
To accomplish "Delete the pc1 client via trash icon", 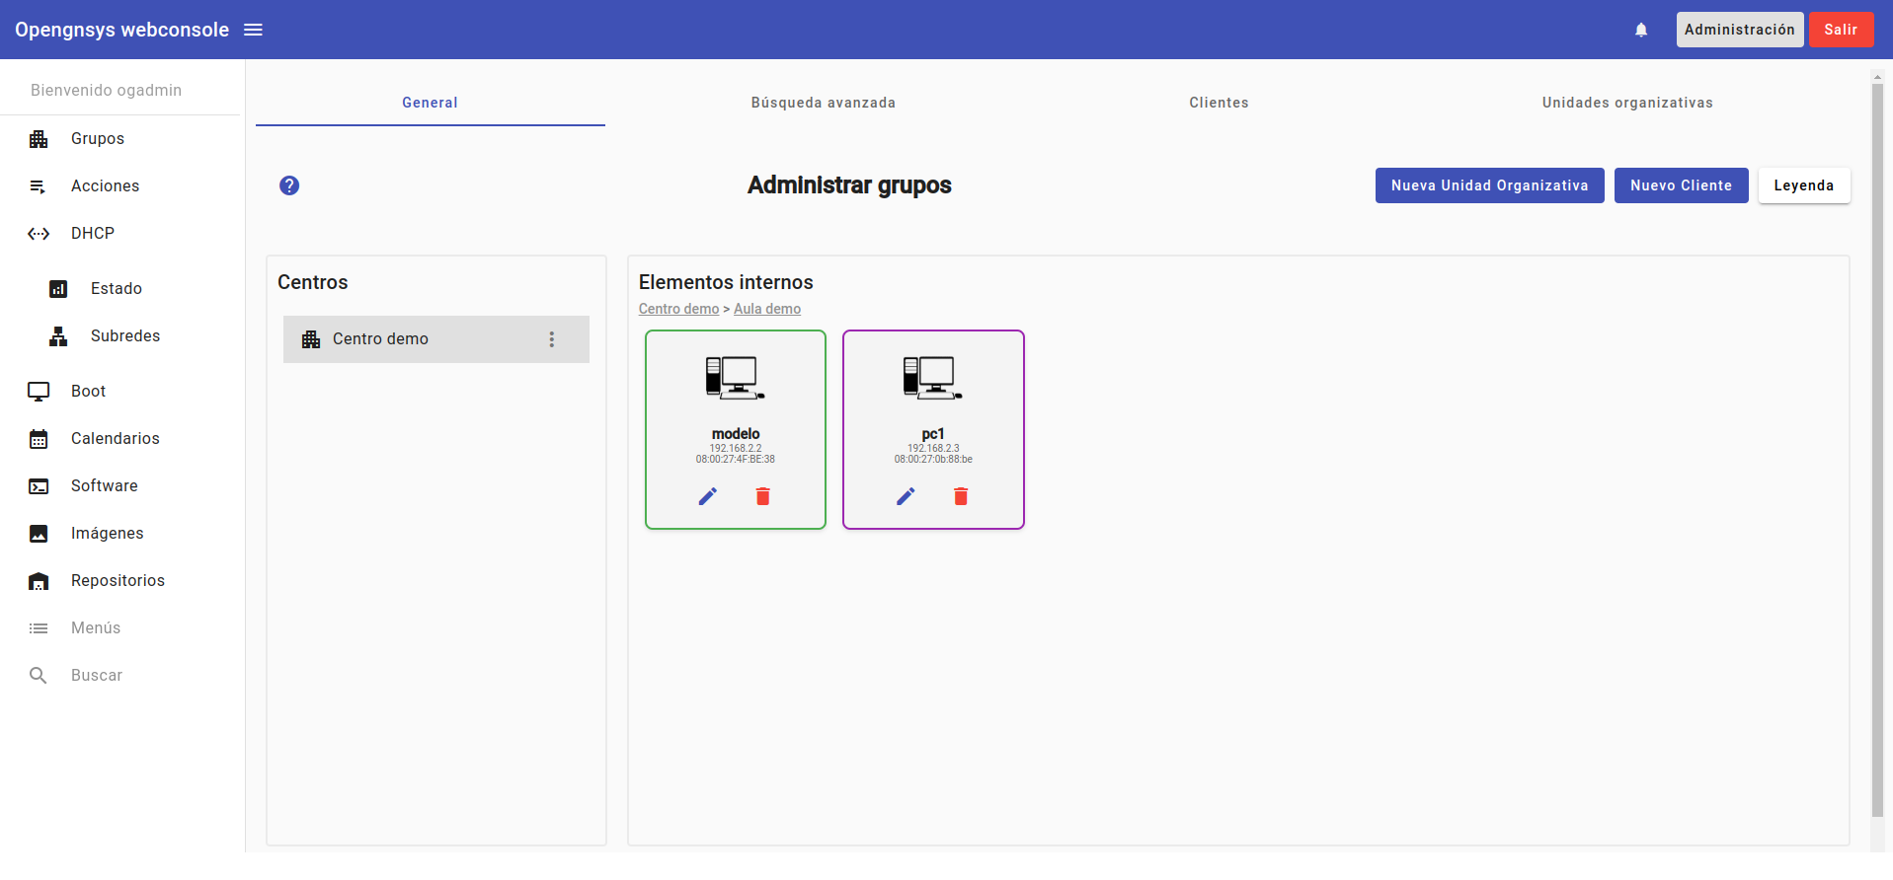I will (x=961, y=496).
